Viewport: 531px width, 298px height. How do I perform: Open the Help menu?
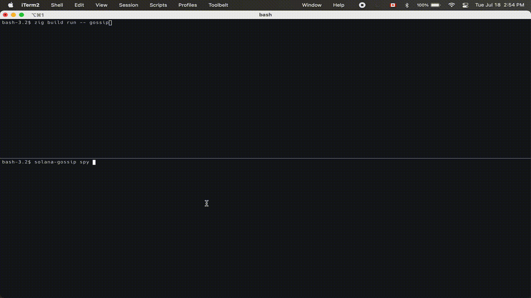[x=339, y=5]
